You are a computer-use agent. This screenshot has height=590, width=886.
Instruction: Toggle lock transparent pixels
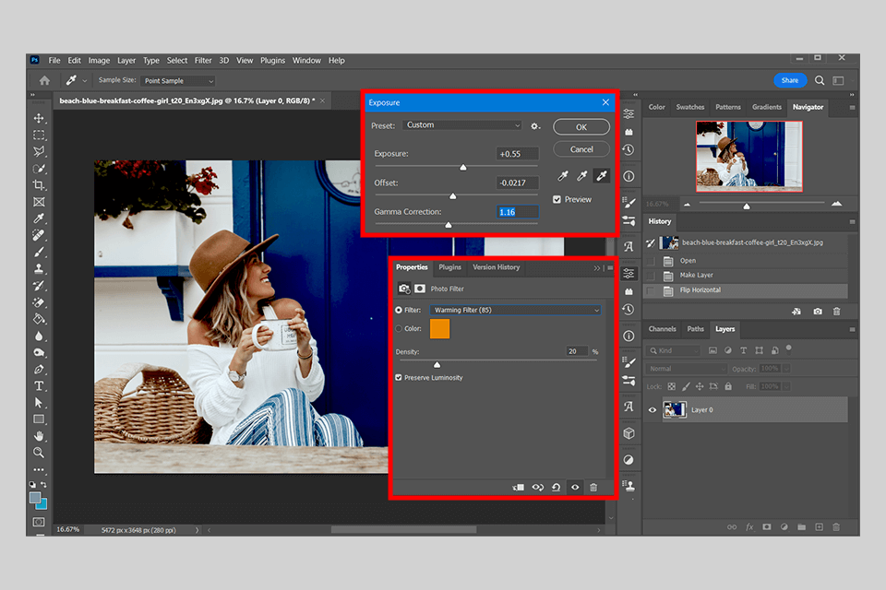tap(671, 387)
